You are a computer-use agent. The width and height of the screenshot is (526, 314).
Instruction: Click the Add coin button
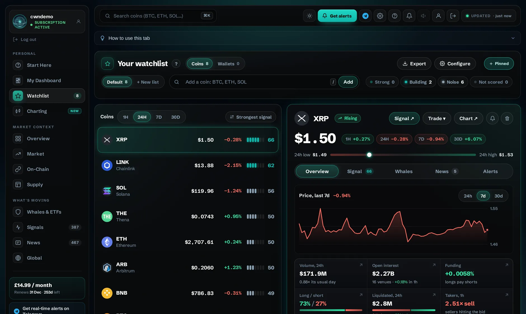coord(348,82)
